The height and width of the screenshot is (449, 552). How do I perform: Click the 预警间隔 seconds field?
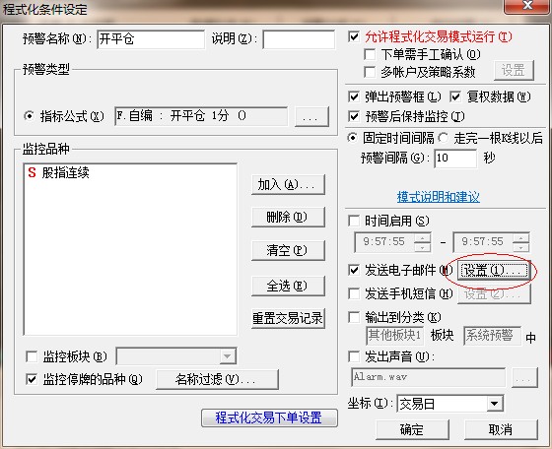(x=455, y=159)
